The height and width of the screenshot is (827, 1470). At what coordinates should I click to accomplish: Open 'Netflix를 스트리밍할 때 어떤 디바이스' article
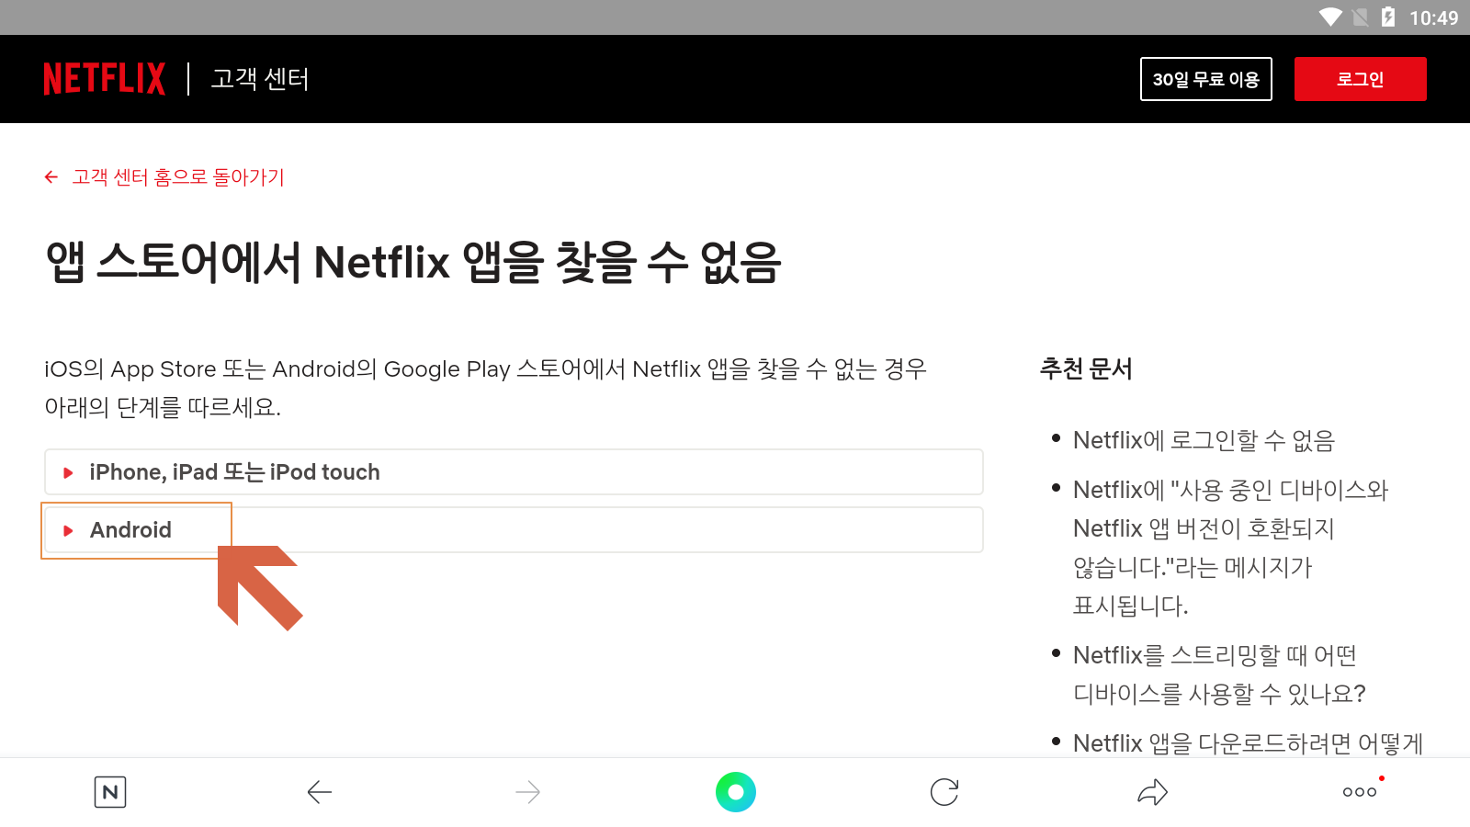click(x=1219, y=674)
